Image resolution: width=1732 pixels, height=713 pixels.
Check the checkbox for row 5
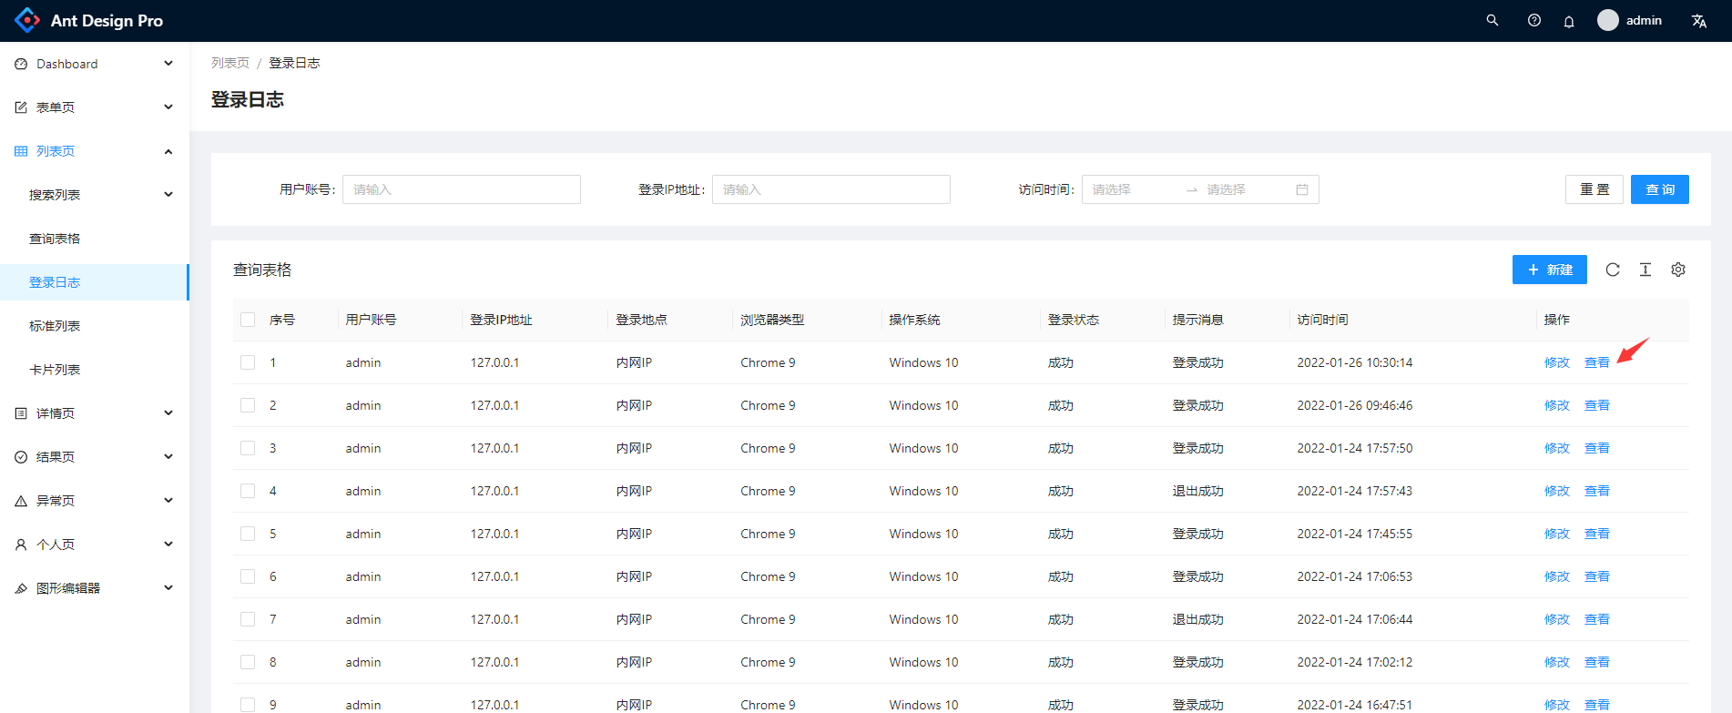[x=248, y=534]
